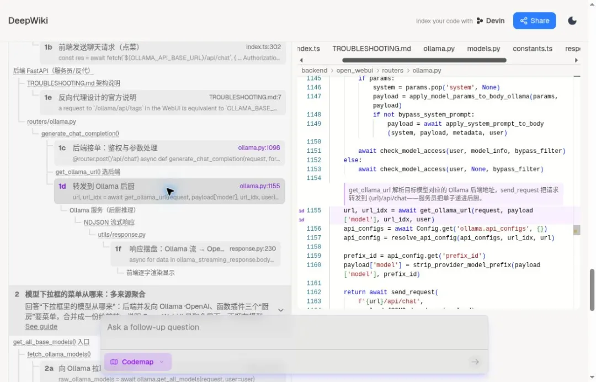The image size is (596, 382).
Task: Click the send arrow in the follow-up box
Action: pos(475,362)
